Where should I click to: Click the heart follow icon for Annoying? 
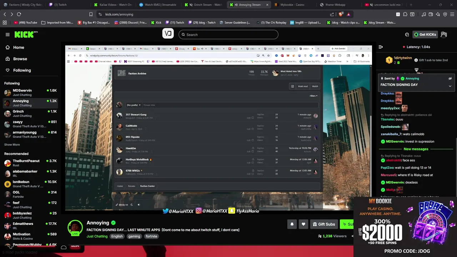tap(303, 224)
